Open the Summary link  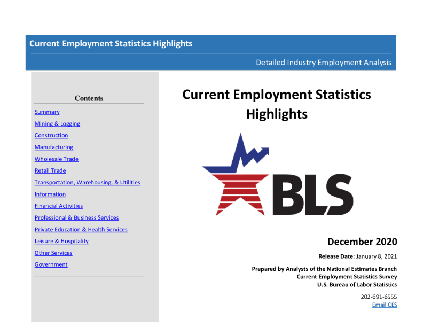point(47,112)
